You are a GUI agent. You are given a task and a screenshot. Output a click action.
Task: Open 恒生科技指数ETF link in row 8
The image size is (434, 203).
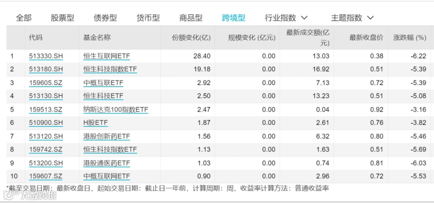[x=110, y=150]
